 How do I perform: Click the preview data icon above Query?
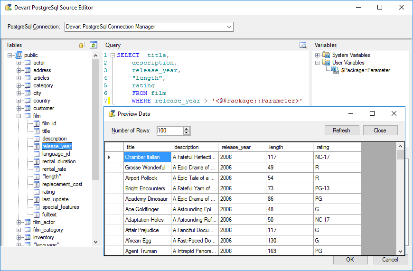[x=303, y=45]
